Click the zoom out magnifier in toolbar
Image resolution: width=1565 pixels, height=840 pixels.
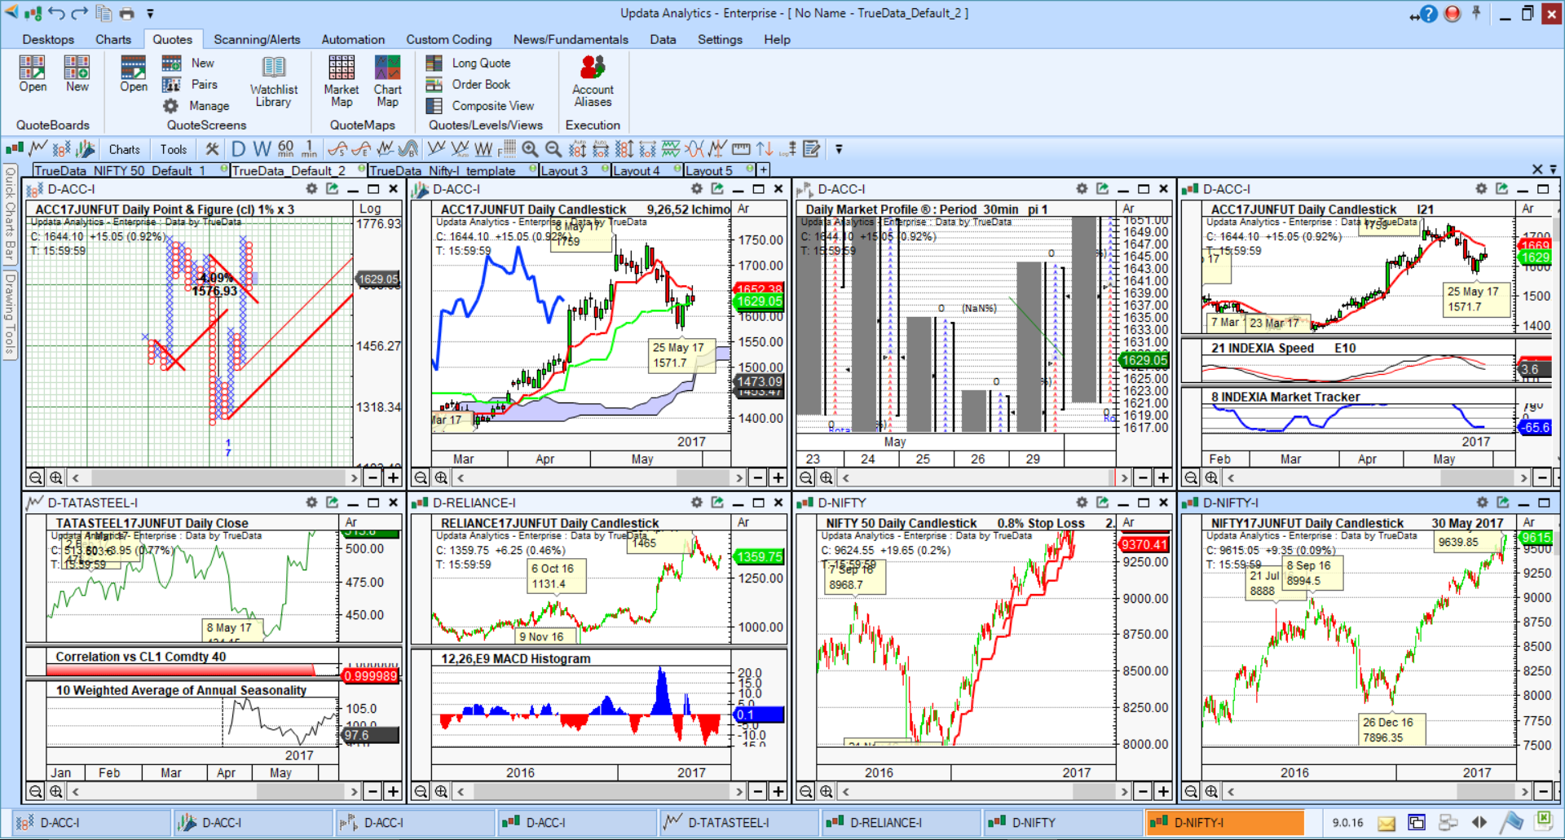click(x=553, y=149)
